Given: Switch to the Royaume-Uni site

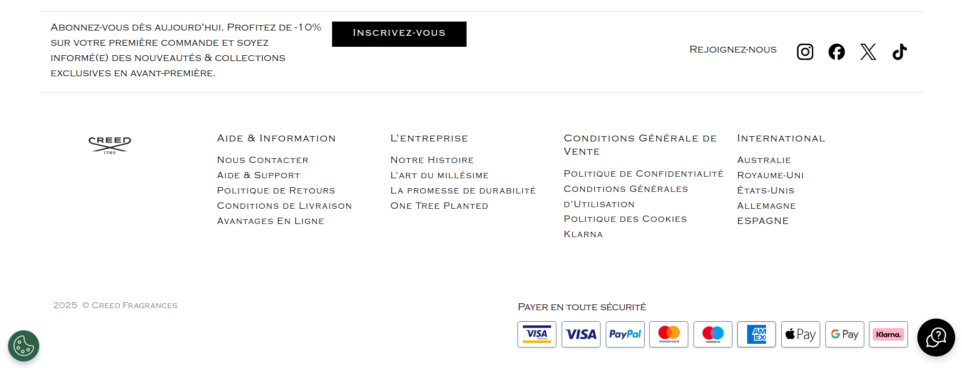Looking at the screenshot, I should [770, 175].
